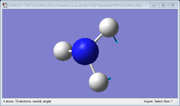Click the displacement vector tip near bottom hydrogen
The height and width of the screenshot is (106, 180).
[x=110, y=79]
